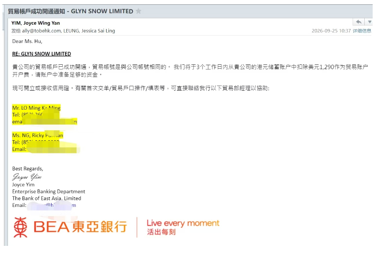Click the BEA 東亞銀行 logo
The width and height of the screenshot is (379, 257).
click(70, 227)
